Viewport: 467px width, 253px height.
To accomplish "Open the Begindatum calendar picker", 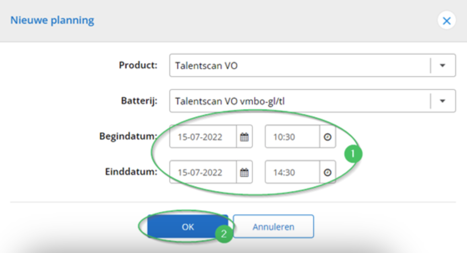I will pos(244,137).
